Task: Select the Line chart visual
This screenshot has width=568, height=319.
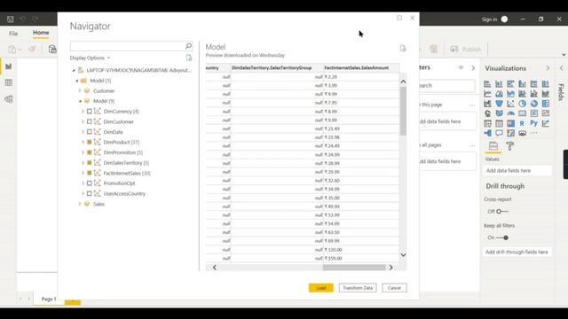Action: pos(487,94)
